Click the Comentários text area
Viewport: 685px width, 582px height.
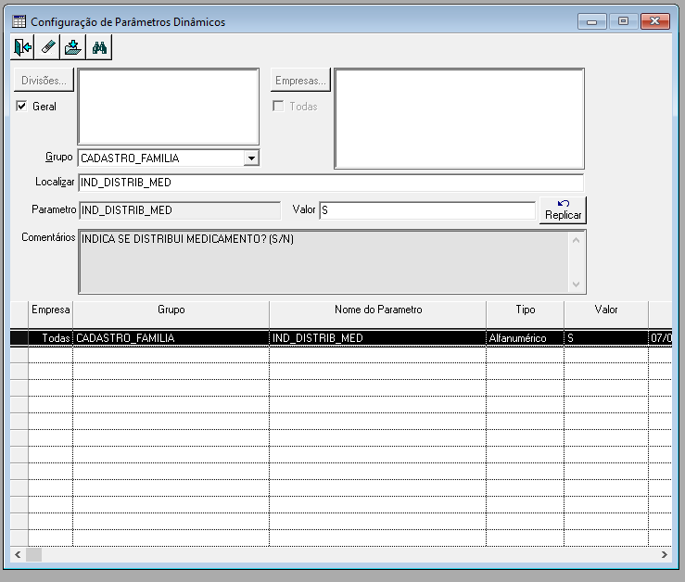pyautogui.click(x=323, y=261)
